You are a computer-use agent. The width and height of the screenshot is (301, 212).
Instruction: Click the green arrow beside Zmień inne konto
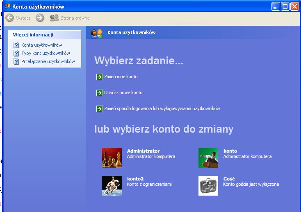(x=99, y=77)
